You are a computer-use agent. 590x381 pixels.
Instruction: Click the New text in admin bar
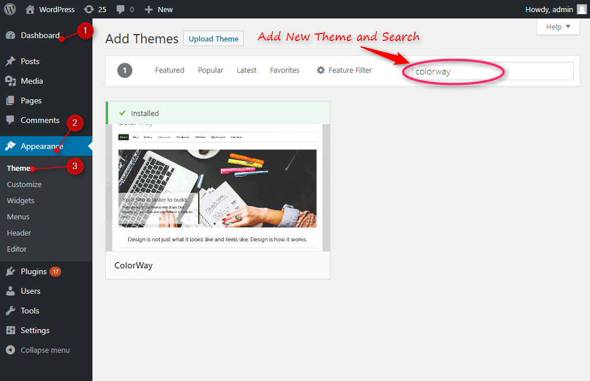[165, 9]
